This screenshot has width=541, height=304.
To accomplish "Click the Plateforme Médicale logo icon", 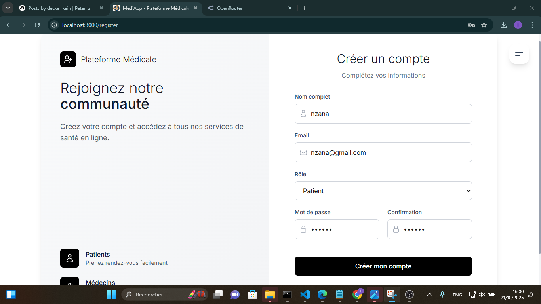I will pyautogui.click(x=68, y=59).
